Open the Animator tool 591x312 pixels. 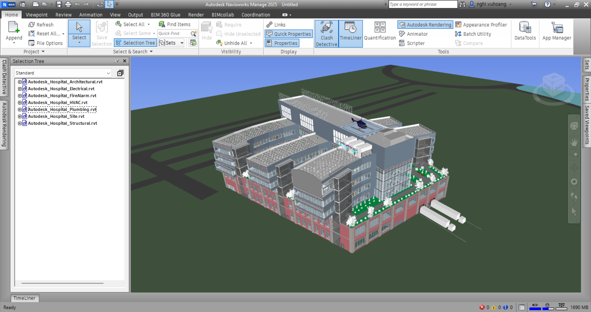click(413, 34)
